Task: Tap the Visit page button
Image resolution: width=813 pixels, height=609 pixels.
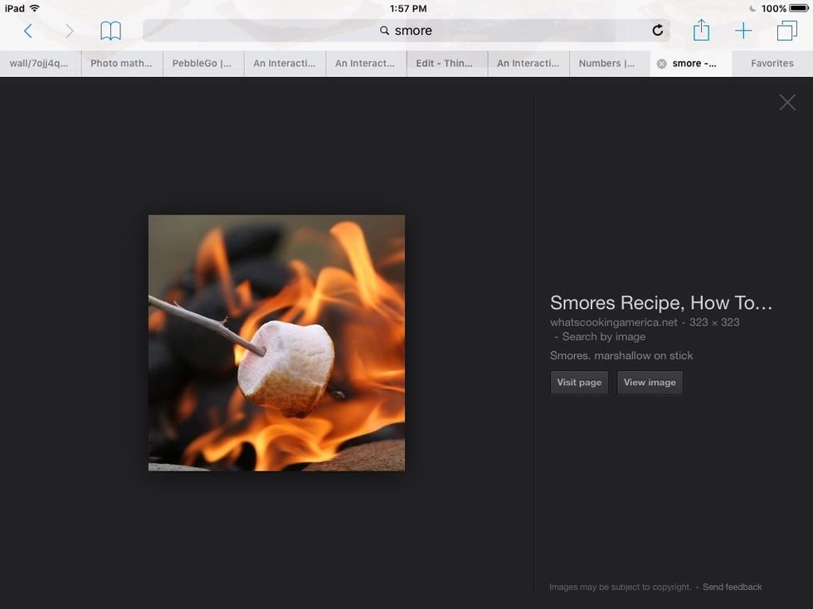Action: point(579,382)
